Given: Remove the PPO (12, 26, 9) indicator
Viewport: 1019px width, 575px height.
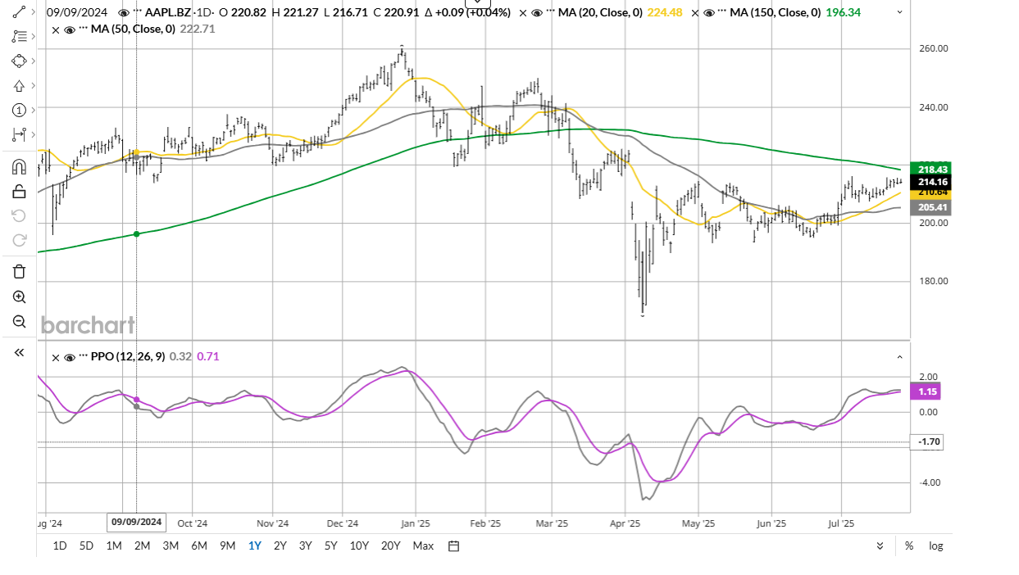Looking at the screenshot, I should [x=56, y=357].
